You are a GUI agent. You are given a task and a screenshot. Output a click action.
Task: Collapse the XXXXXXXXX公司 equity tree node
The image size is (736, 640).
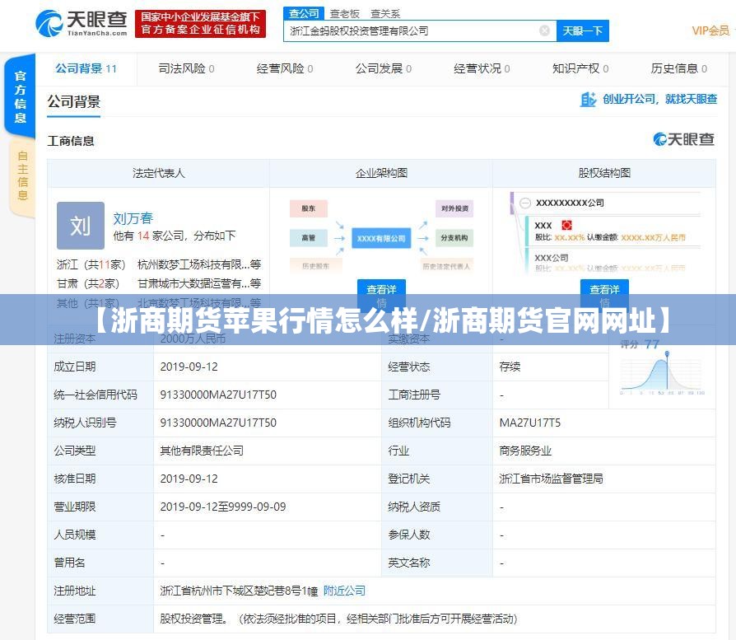[x=525, y=203]
